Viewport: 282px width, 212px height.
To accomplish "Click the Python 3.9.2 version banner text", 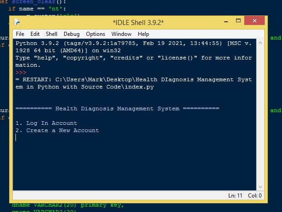I will pyautogui.click(x=134, y=47).
